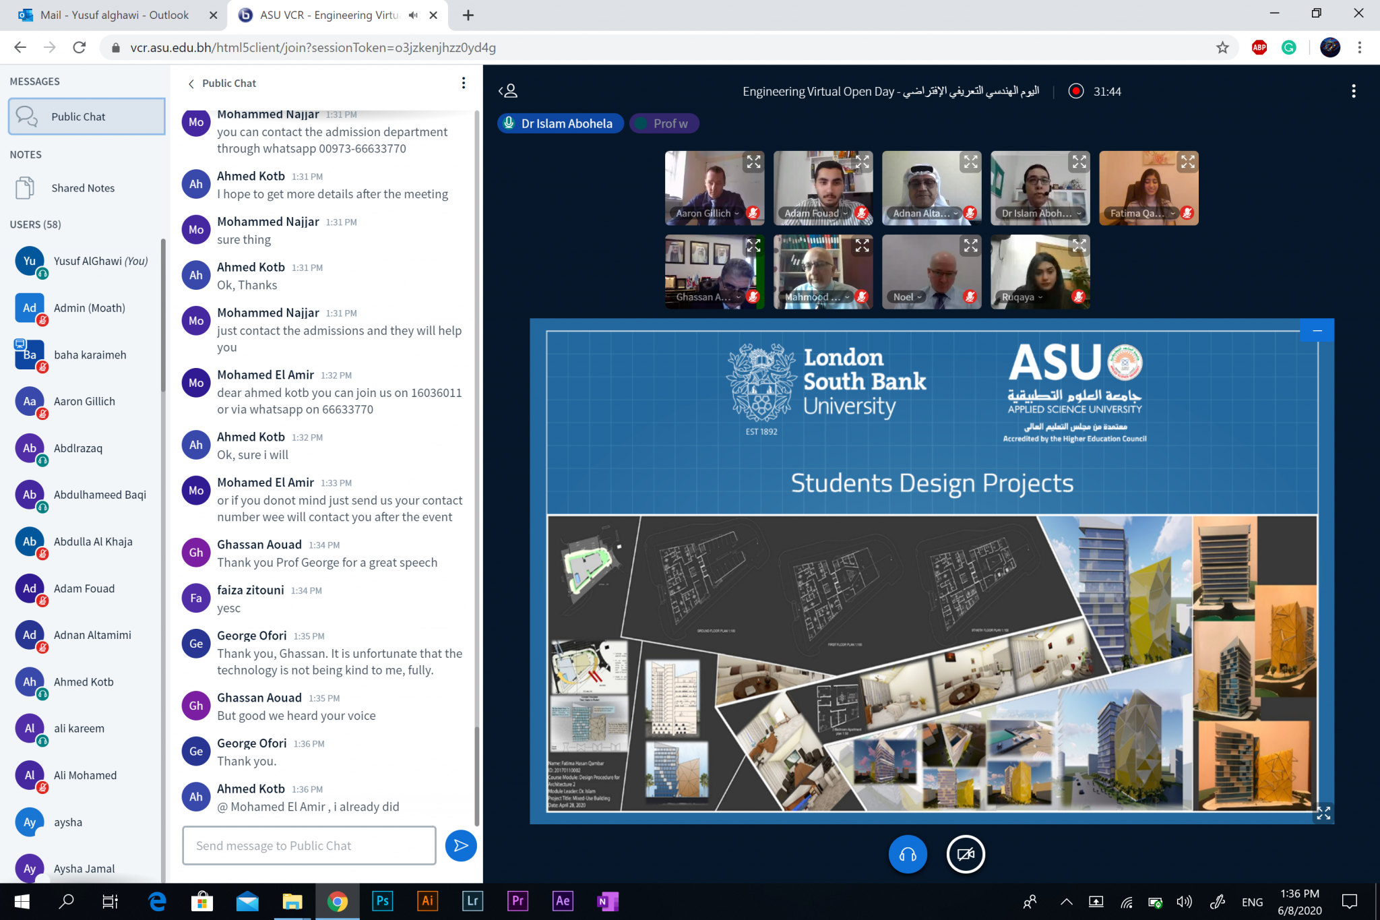Open Adam Fouad webcam dropdown
Viewport: 1380px width, 920px height.
coord(816,213)
